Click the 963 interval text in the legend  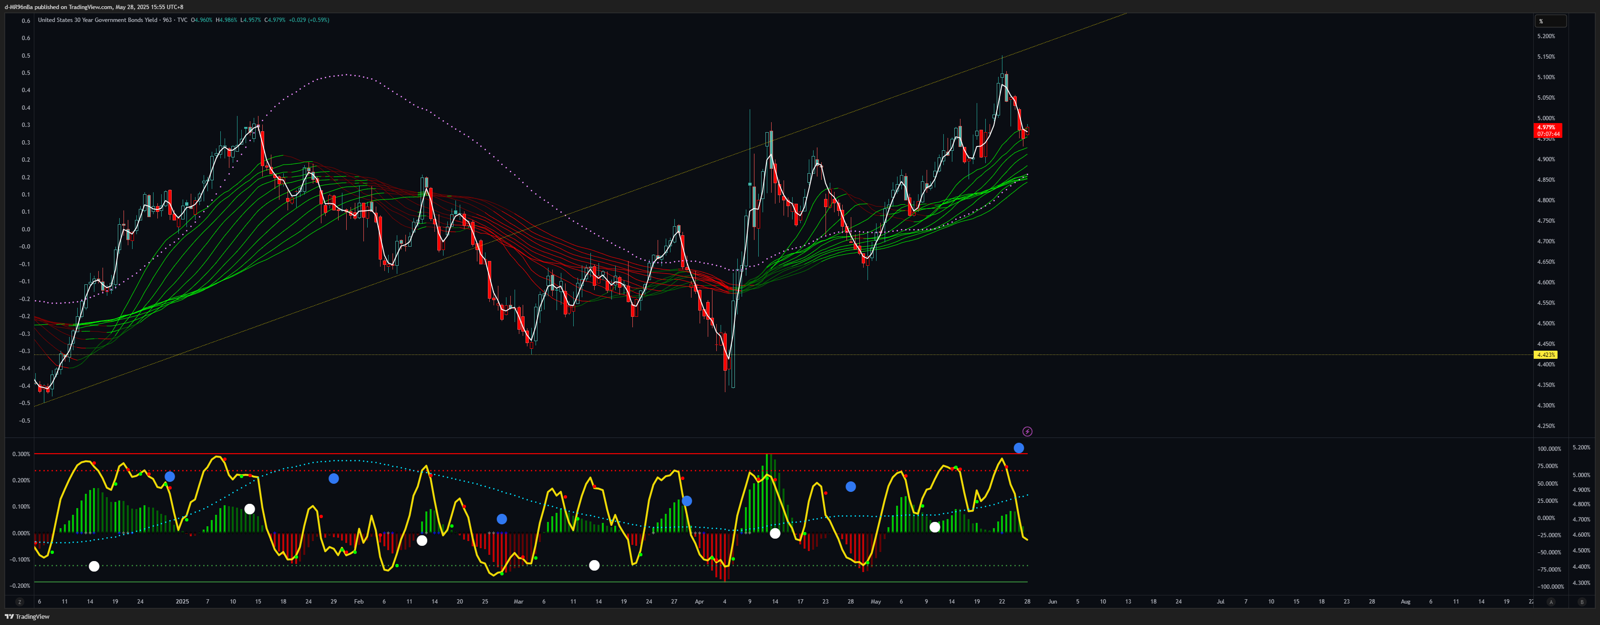[x=167, y=20]
